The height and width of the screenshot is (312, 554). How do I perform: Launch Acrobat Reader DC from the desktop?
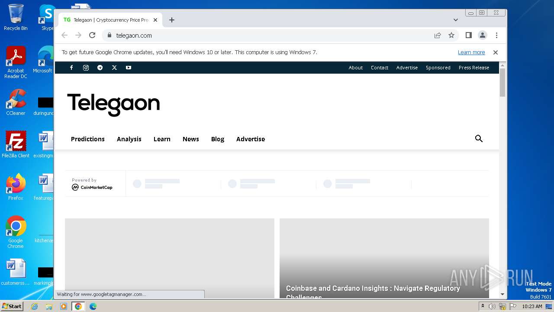coord(16,62)
